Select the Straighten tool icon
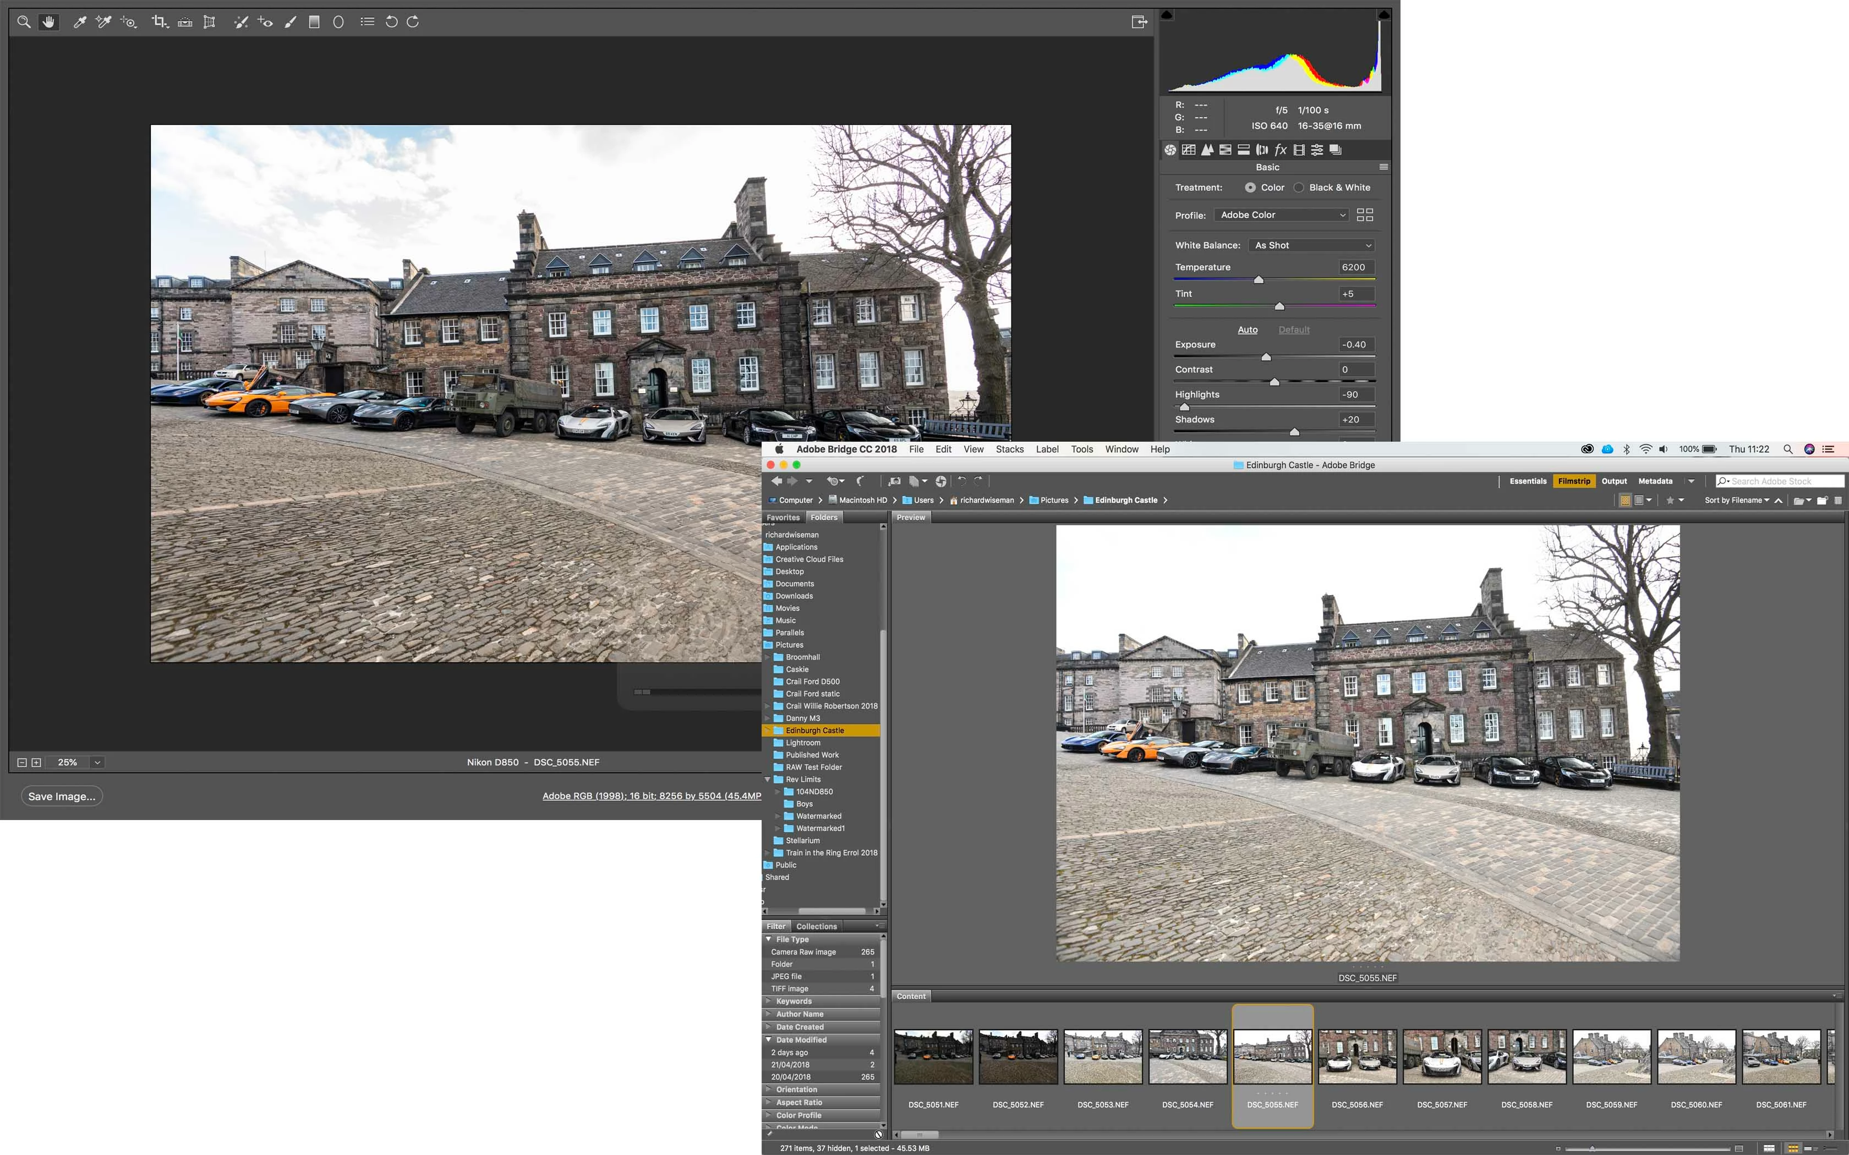The height and width of the screenshot is (1155, 1849). click(184, 22)
